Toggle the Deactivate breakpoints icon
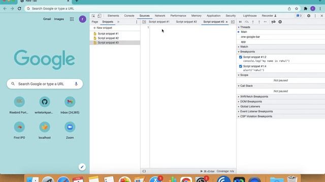 click(274, 22)
